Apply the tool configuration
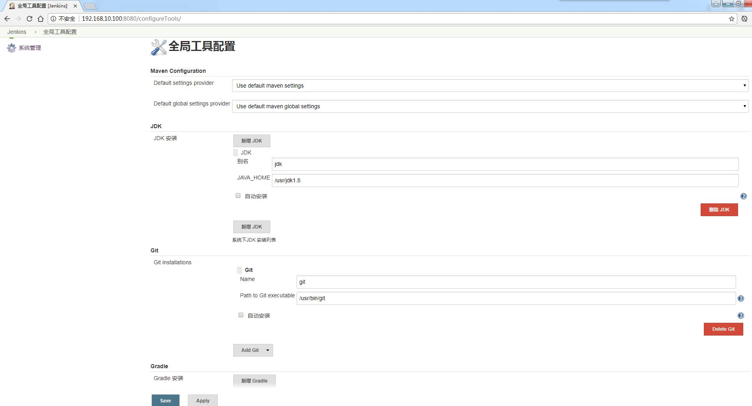This screenshot has width=752, height=406. (x=203, y=400)
